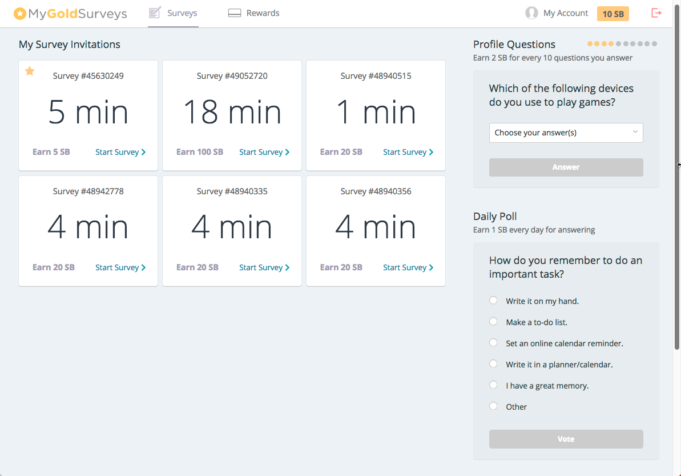Screen dimensions: 681x476
Task: Click the chevron arrow on survey #49052720
Action: point(287,152)
